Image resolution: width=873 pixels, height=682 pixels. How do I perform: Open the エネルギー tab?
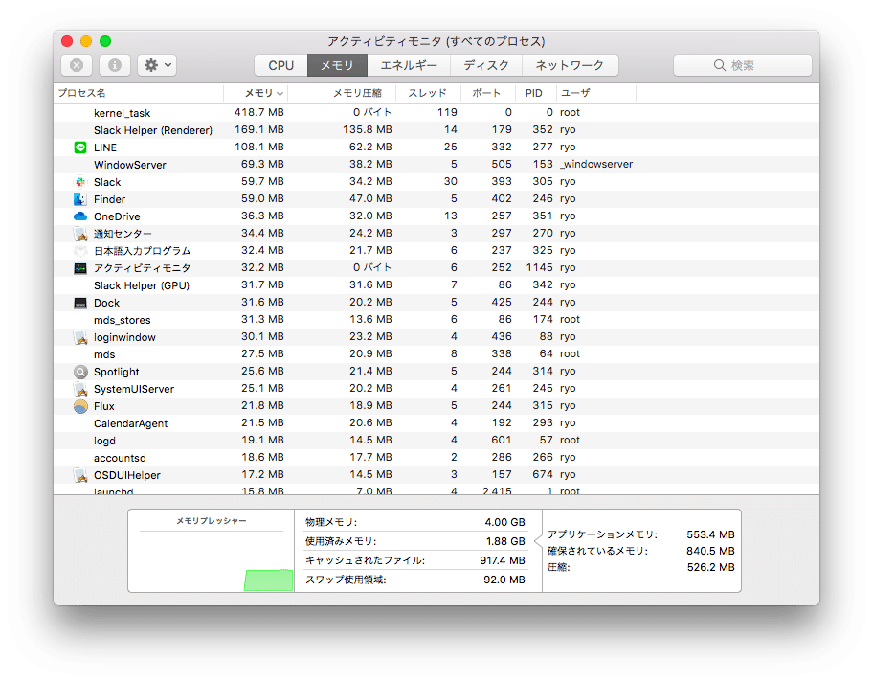tap(409, 65)
